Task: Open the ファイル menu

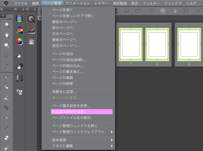Action: (21, 3)
